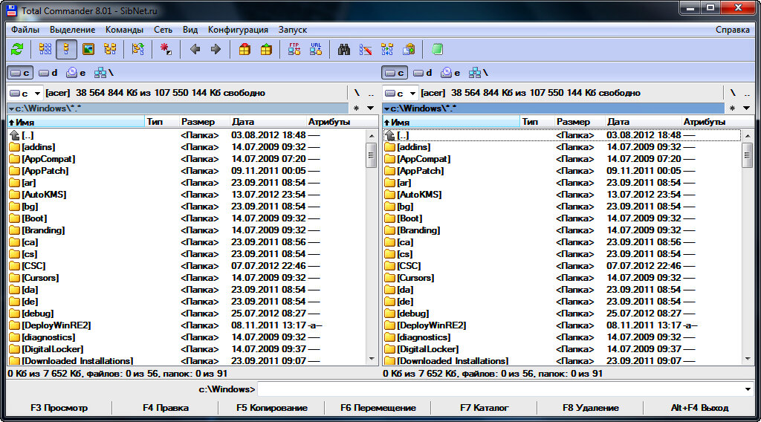
Task: Click the green Reread source refresh icon
Action: point(18,50)
